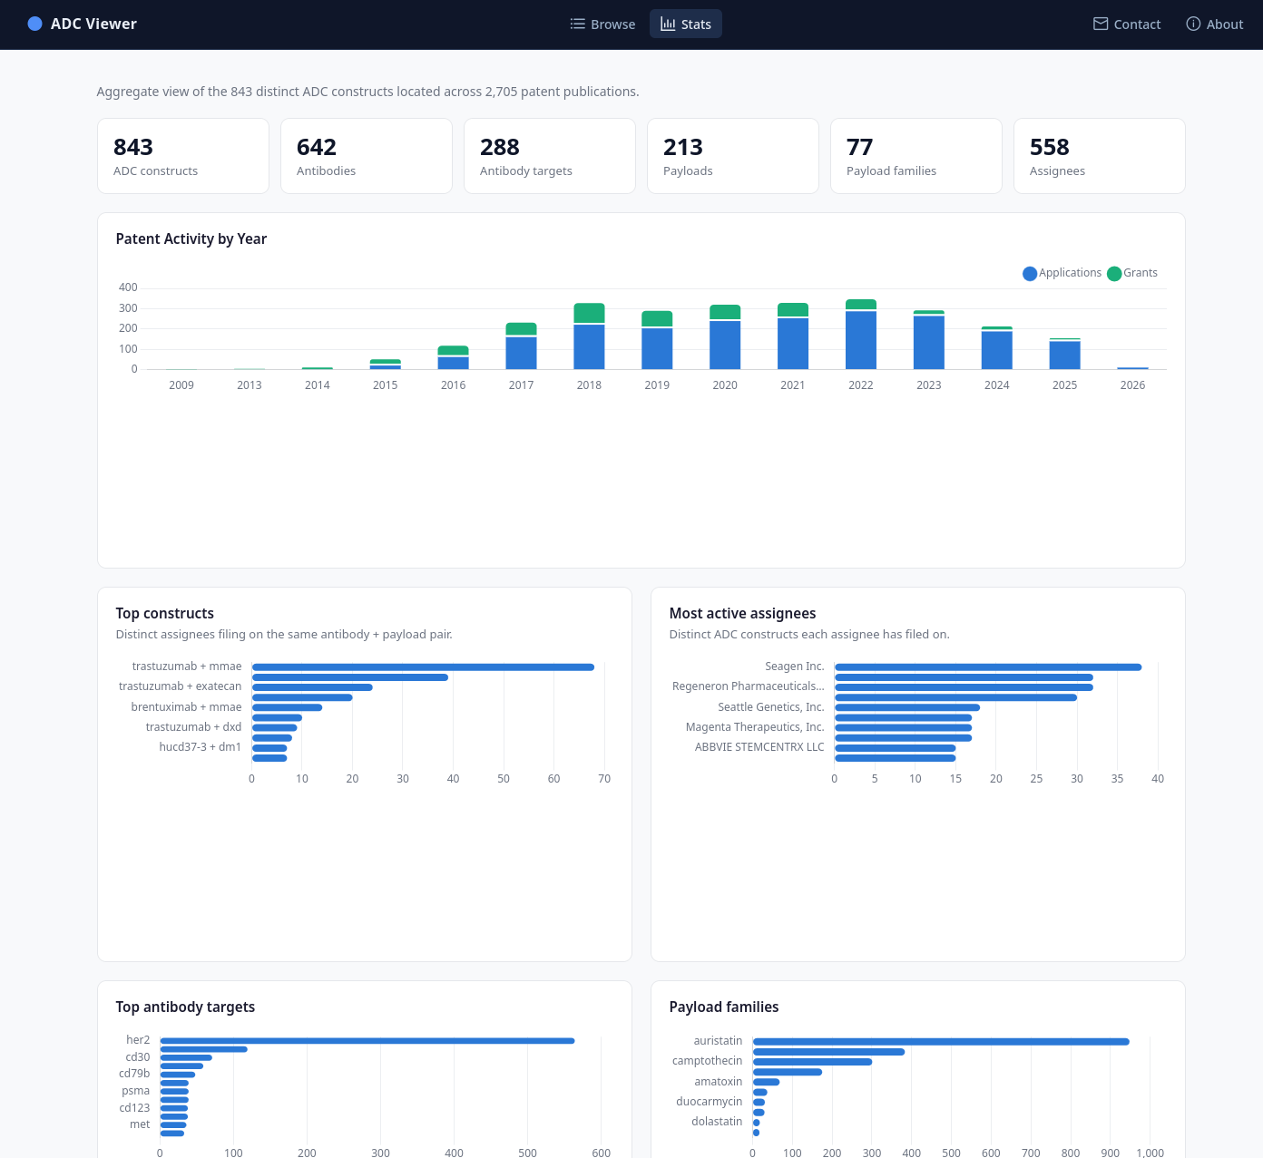Viewport: 1263px width, 1158px height.
Task: Click the Patent Activity by Year heading
Action: (x=191, y=239)
